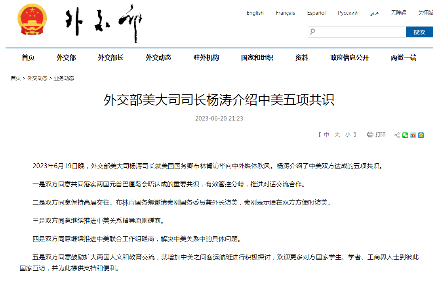Click the share icon
Image resolution: width=440 pixels, height=285 pixels.
click(397, 135)
